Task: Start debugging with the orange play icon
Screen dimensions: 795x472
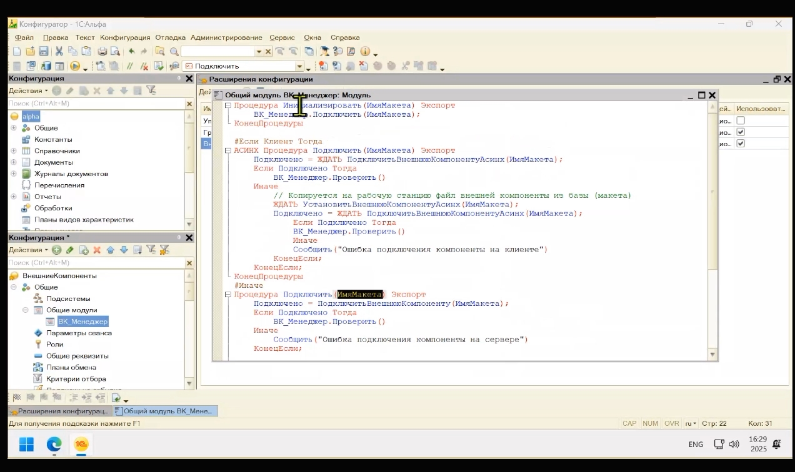Action: (x=75, y=66)
